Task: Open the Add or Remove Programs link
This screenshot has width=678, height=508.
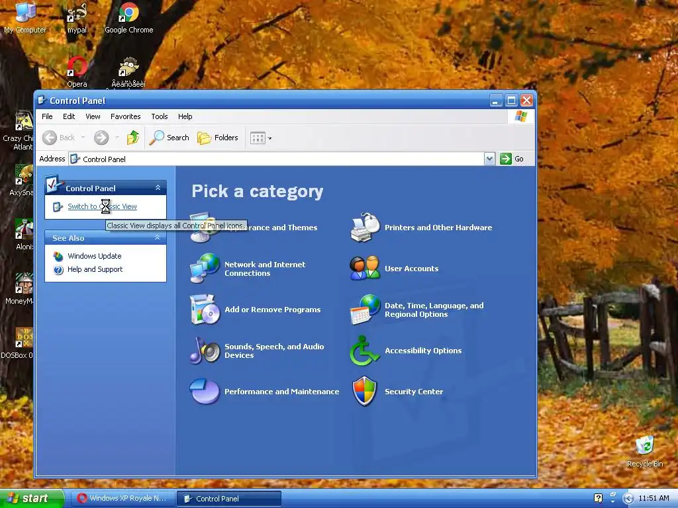Action: (x=272, y=310)
